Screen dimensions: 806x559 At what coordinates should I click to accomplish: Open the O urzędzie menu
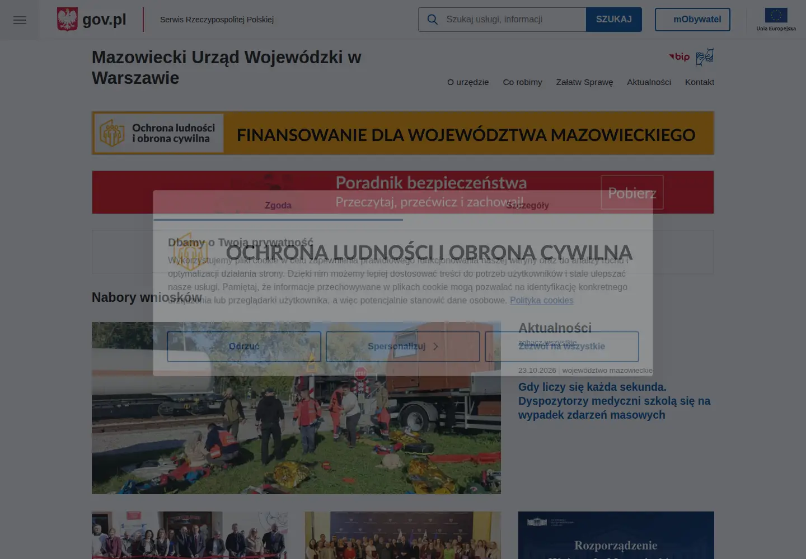coord(468,82)
